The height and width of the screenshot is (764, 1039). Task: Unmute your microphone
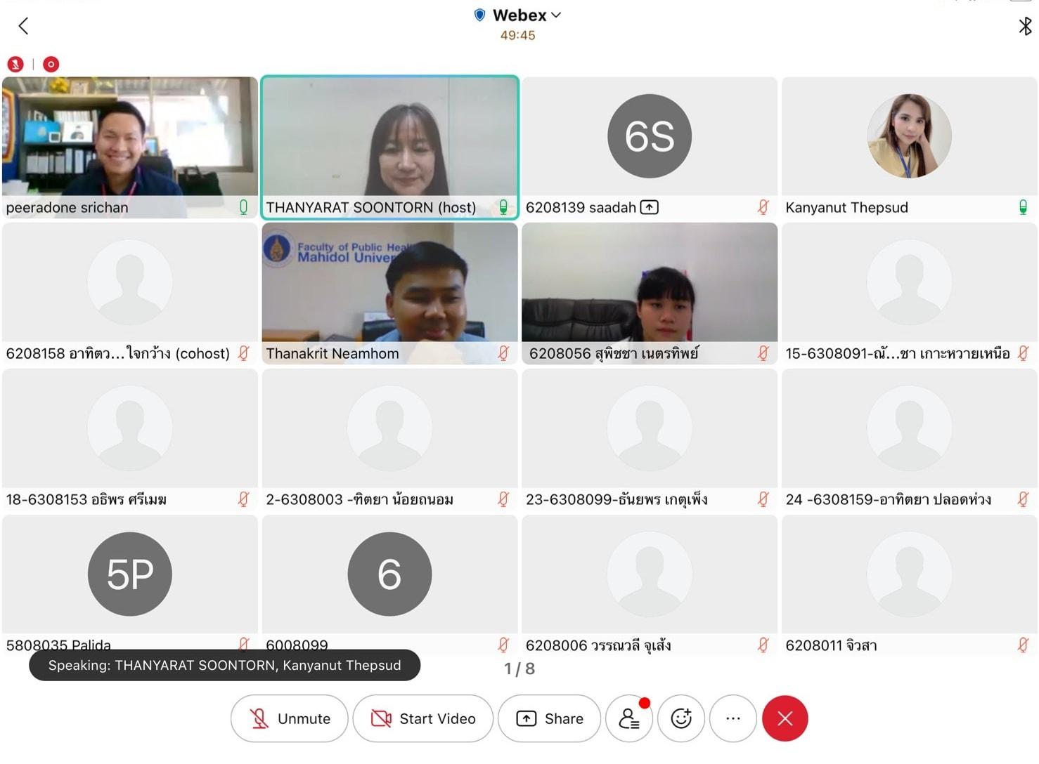pyautogui.click(x=290, y=718)
